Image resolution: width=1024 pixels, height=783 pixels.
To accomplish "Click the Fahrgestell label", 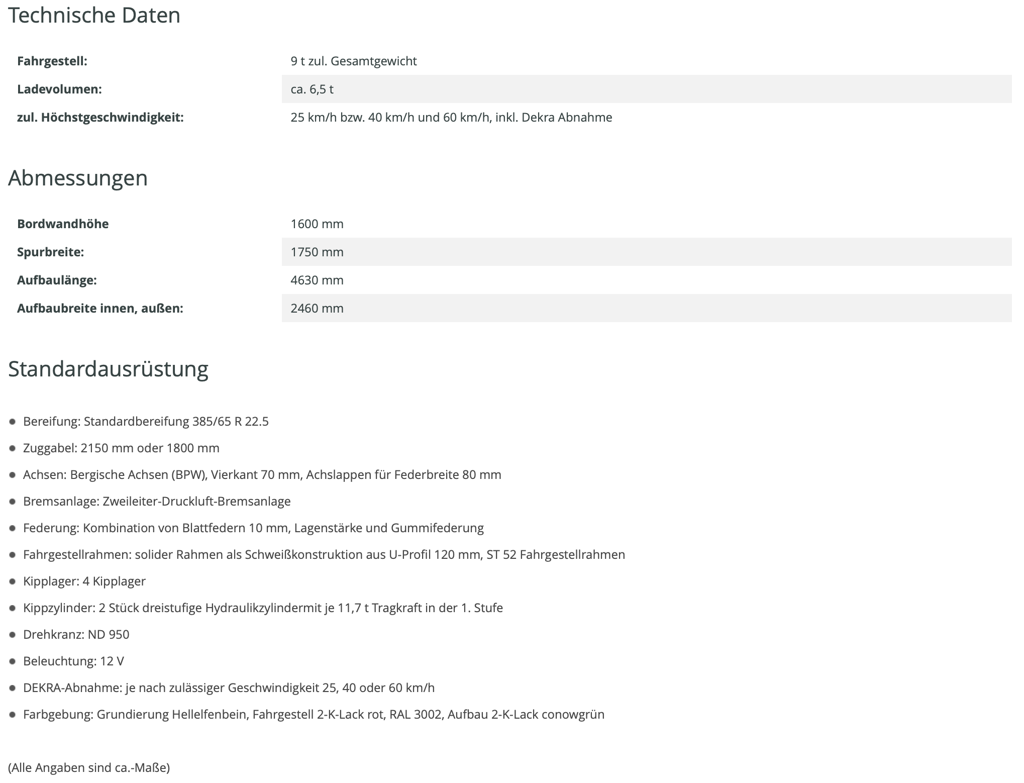I will [52, 61].
